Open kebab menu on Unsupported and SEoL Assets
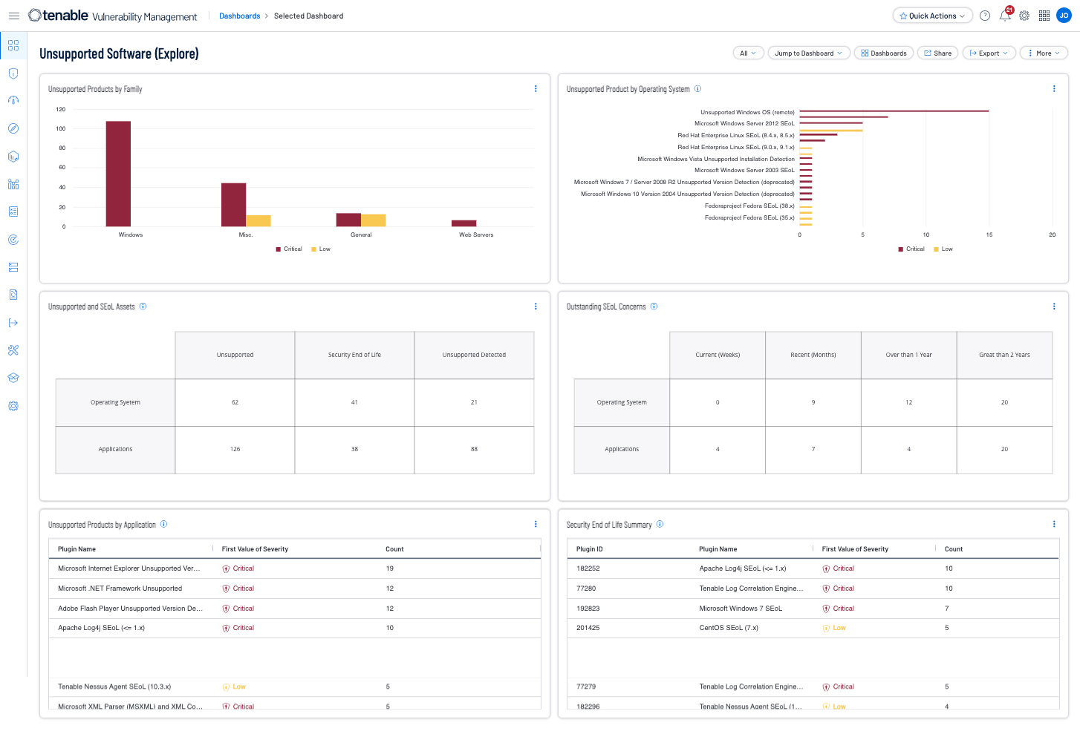 (x=536, y=307)
